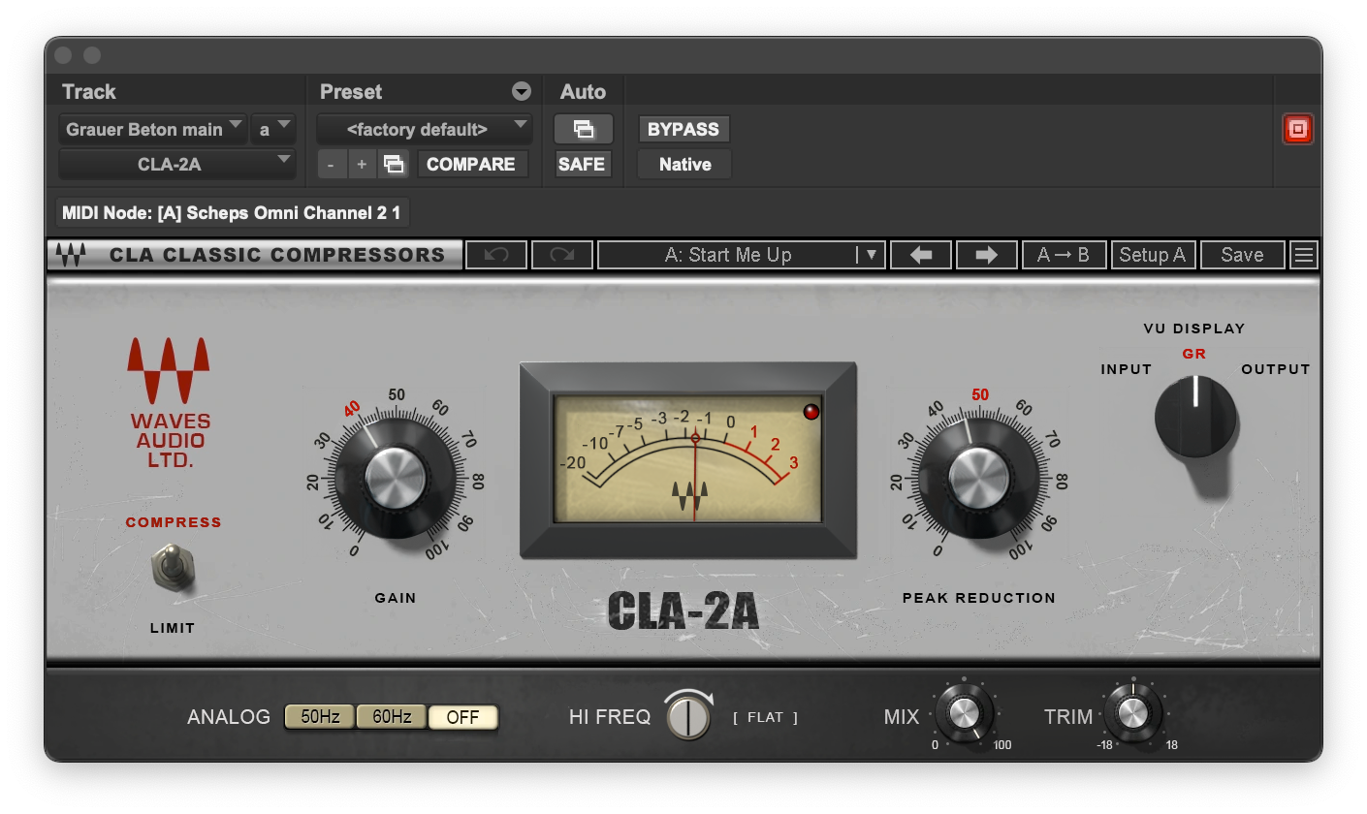Save the current plugin settings
Image resolution: width=1367 pixels, height=814 pixels.
tap(1242, 254)
